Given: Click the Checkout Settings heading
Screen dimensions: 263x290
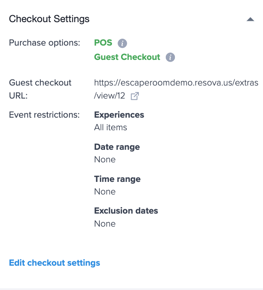Looking at the screenshot, I should point(49,19).
